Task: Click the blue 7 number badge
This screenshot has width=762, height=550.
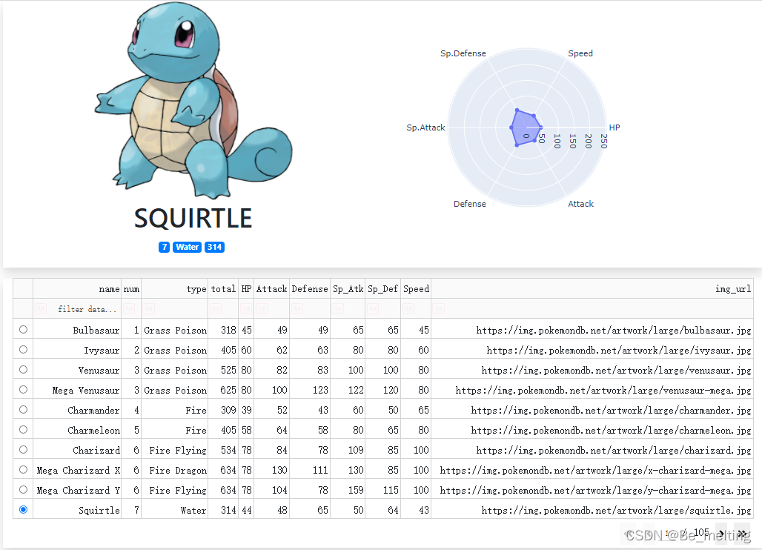Action: click(x=165, y=247)
